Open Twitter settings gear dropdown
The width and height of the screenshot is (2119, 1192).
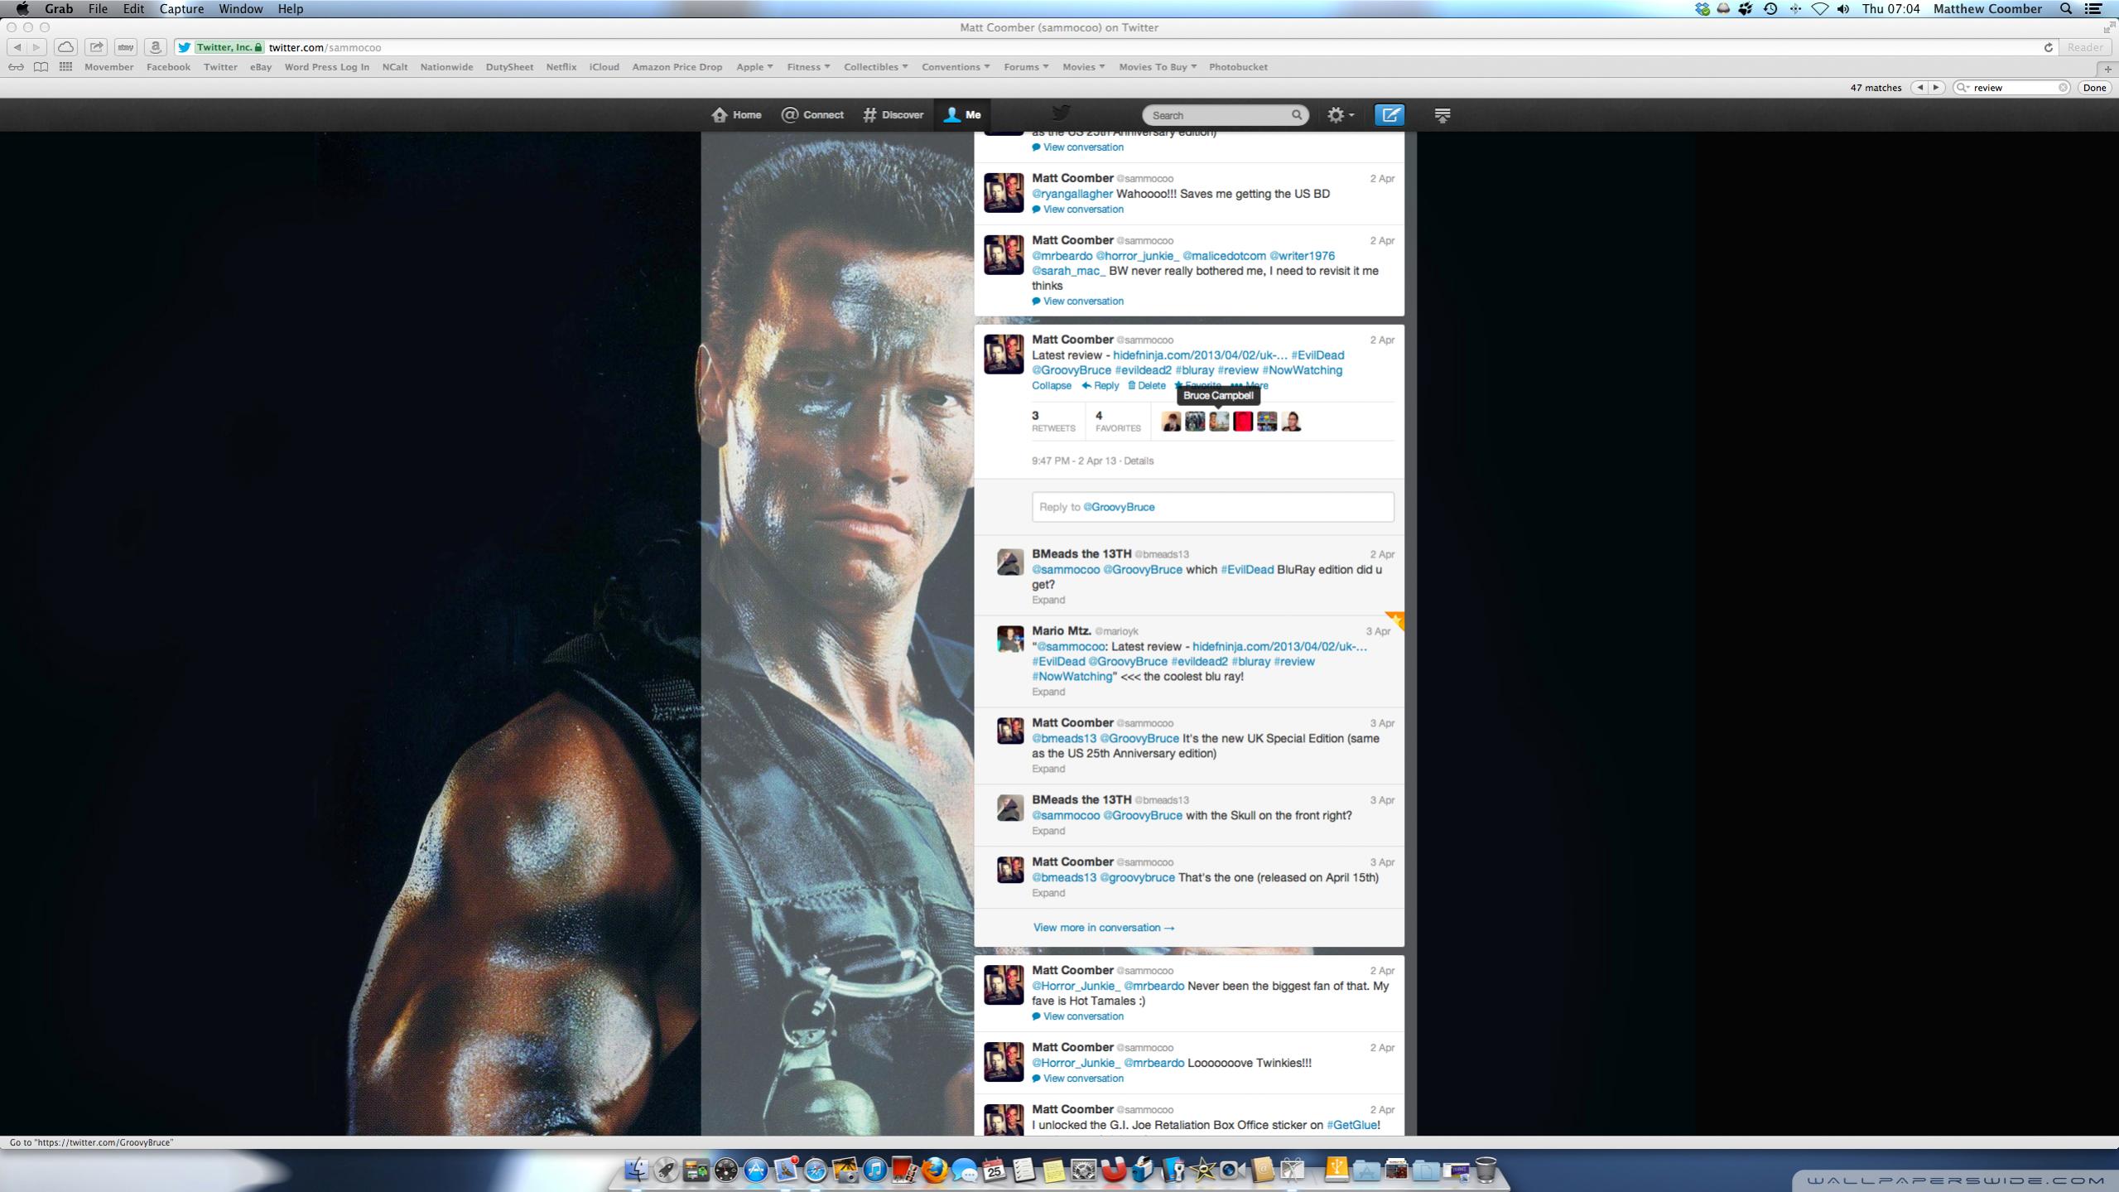coord(1341,115)
